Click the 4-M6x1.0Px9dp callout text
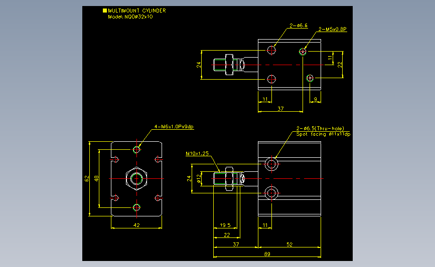 point(174,127)
